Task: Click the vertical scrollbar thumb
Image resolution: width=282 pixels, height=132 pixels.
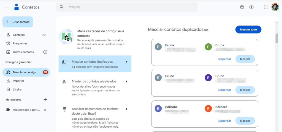Action: (x=277, y=38)
